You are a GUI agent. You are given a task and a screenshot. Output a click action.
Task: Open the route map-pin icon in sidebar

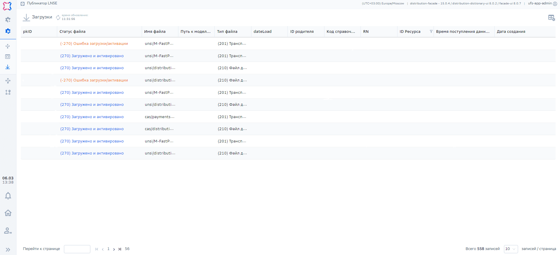8,92
